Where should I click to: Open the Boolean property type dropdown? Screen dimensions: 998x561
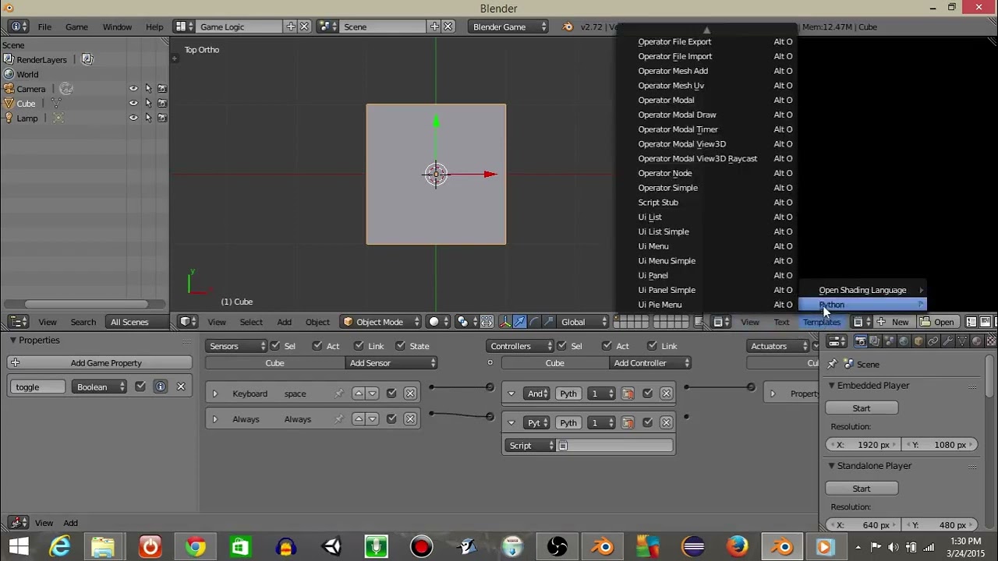click(99, 386)
